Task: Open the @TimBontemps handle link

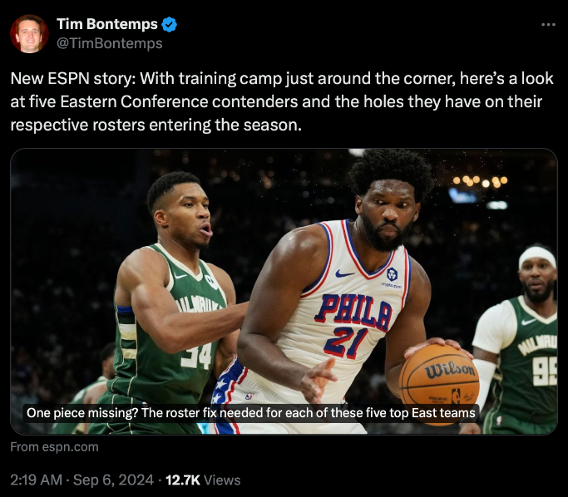Action: [x=109, y=43]
